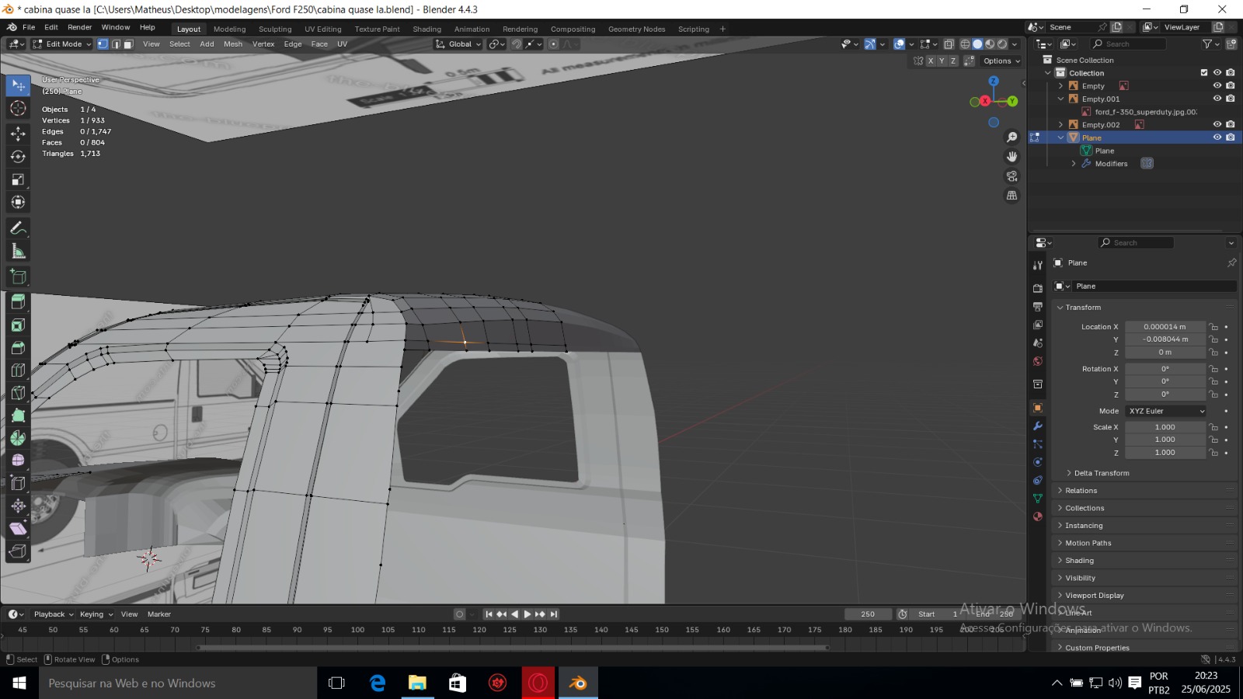Start playback with the Play button
Viewport: 1243px width, 699px height.
(x=527, y=614)
